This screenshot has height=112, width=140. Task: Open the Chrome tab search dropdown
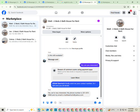[2, 2]
